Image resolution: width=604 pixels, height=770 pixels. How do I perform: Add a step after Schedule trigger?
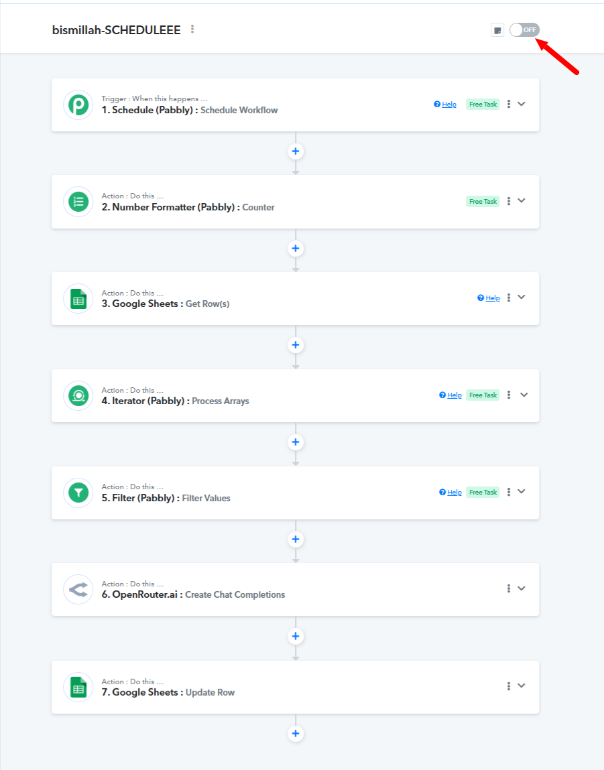point(296,151)
